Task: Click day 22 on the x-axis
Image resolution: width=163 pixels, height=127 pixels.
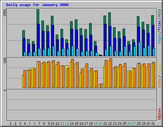Action: (x=110, y=124)
